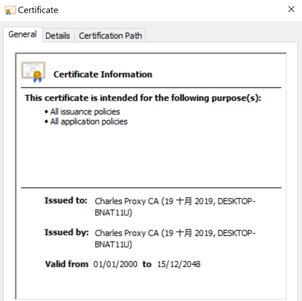Switch to the Details tab

point(58,36)
